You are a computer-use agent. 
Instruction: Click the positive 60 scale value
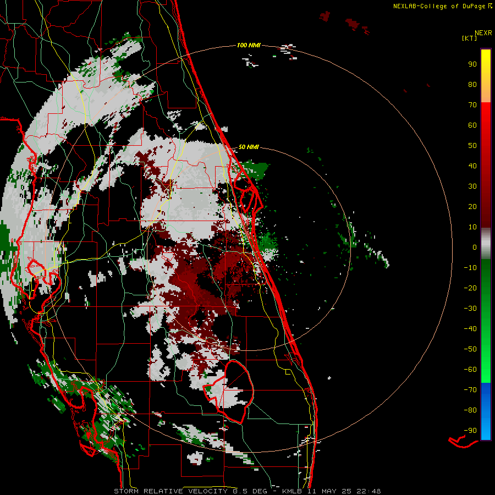[x=472, y=125]
